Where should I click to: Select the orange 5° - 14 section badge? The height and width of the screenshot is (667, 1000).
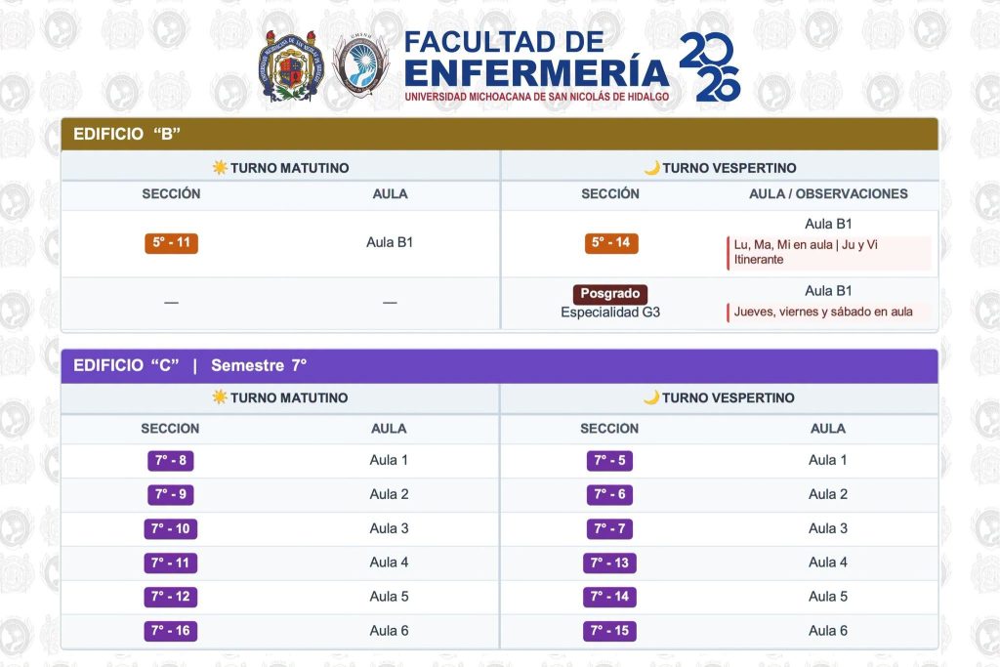pos(611,243)
